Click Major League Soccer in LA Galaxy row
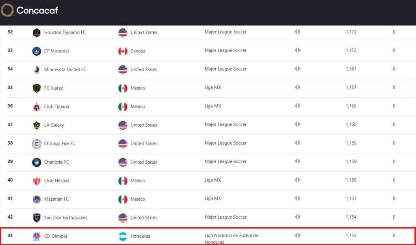The width and height of the screenshot is (416, 245). pos(225,125)
